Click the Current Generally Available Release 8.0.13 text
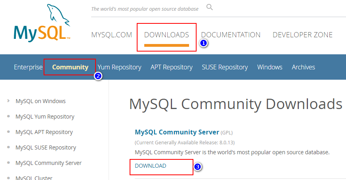346x180 pixels. coord(185,143)
